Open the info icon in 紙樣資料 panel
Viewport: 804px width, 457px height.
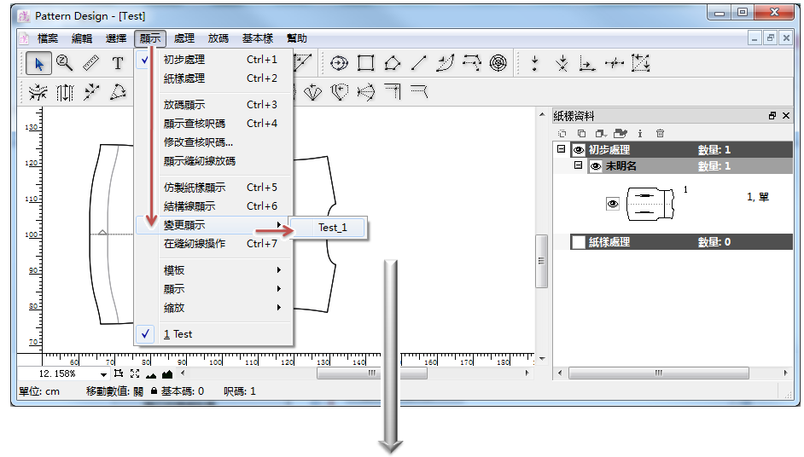(x=640, y=133)
